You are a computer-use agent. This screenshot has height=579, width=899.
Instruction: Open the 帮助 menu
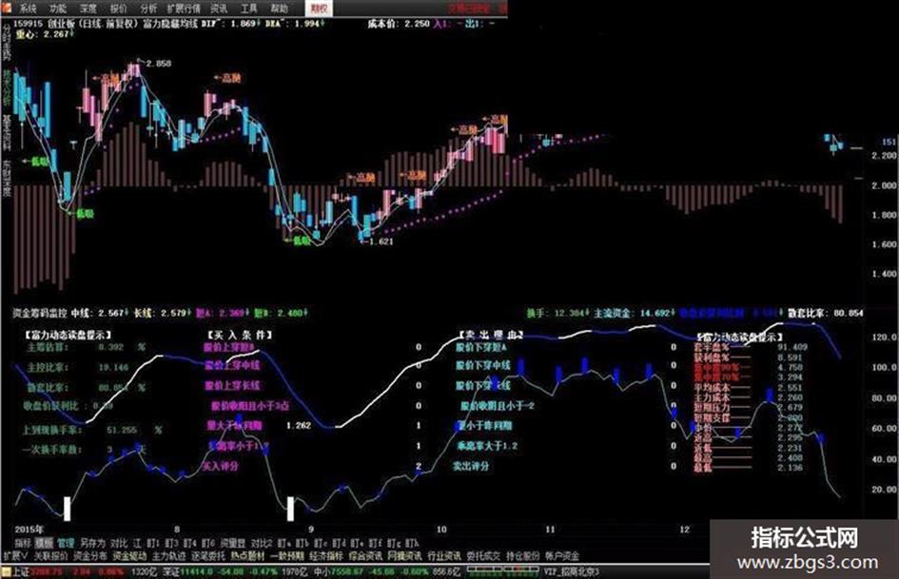pyautogui.click(x=280, y=9)
